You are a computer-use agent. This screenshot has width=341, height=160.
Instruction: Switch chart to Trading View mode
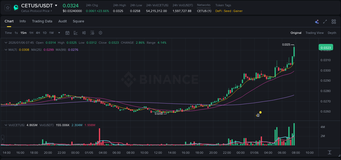[315, 33]
